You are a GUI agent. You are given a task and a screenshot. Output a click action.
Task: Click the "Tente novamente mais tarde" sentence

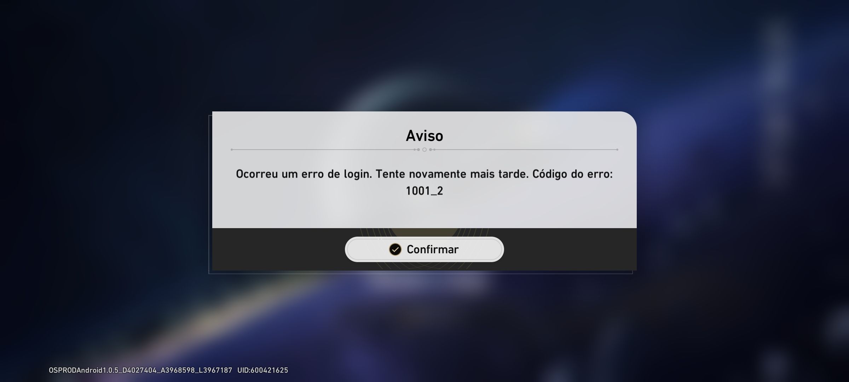[x=452, y=174]
